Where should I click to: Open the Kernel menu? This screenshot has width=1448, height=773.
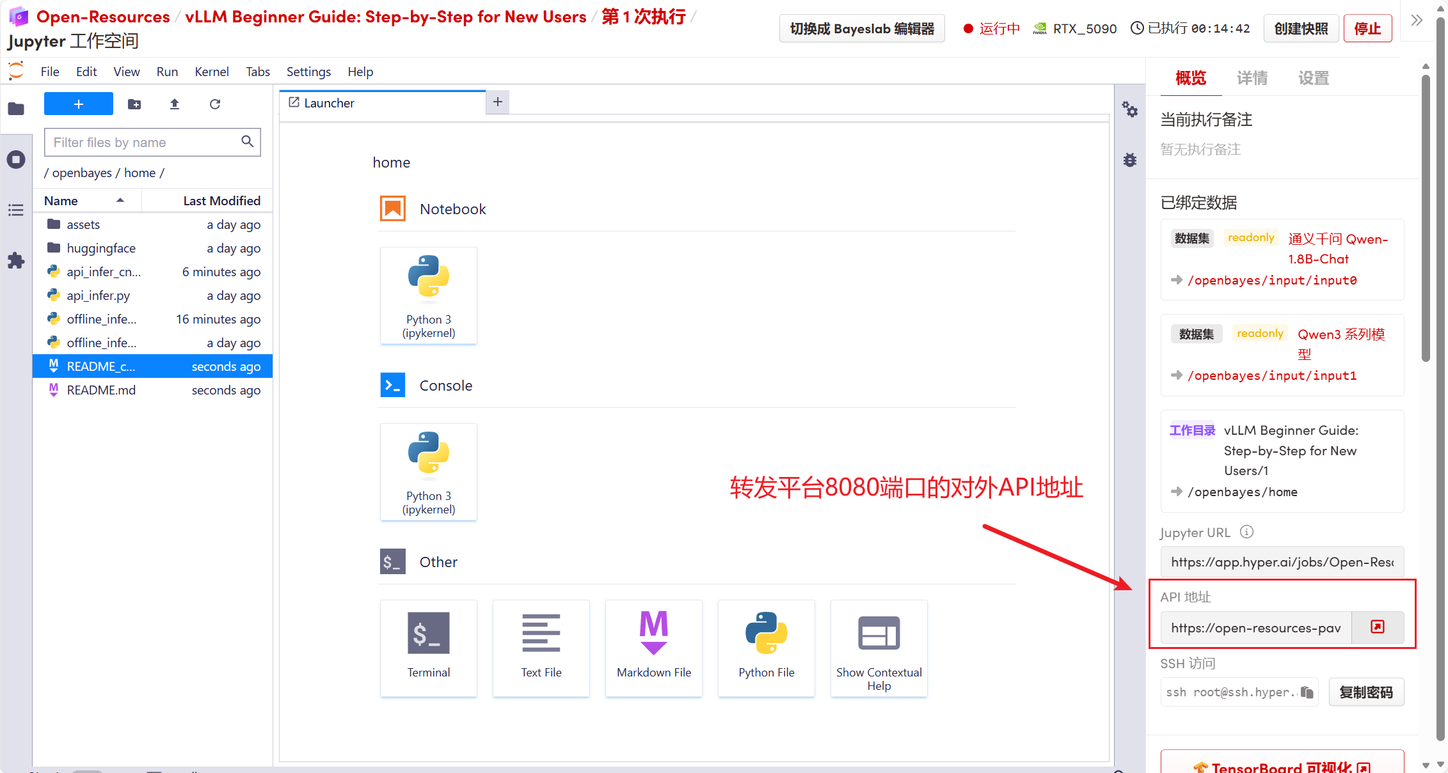211,72
